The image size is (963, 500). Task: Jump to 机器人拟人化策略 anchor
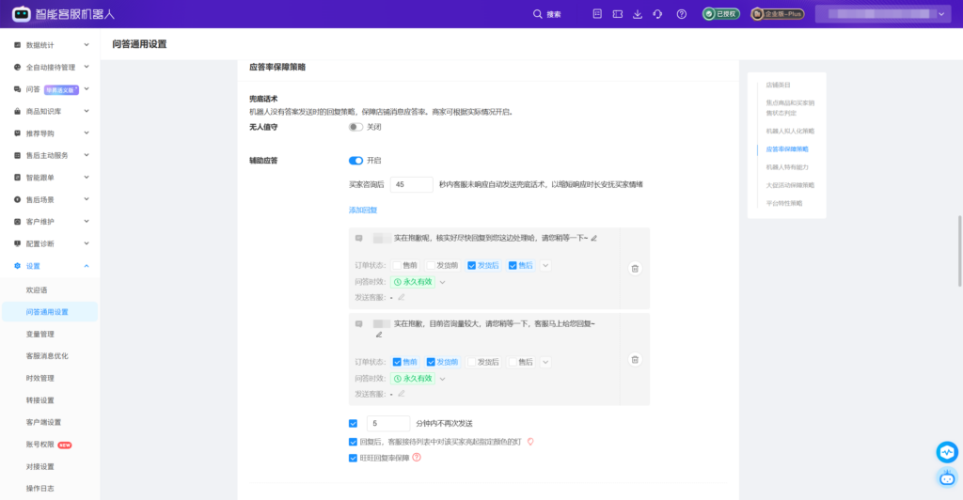[x=790, y=132]
